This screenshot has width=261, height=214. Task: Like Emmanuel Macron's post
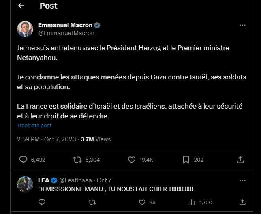pos(131,160)
